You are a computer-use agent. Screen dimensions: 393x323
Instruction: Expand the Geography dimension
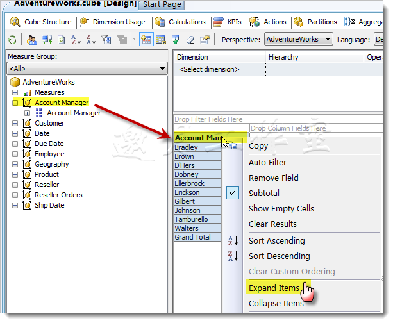click(15, 164)
